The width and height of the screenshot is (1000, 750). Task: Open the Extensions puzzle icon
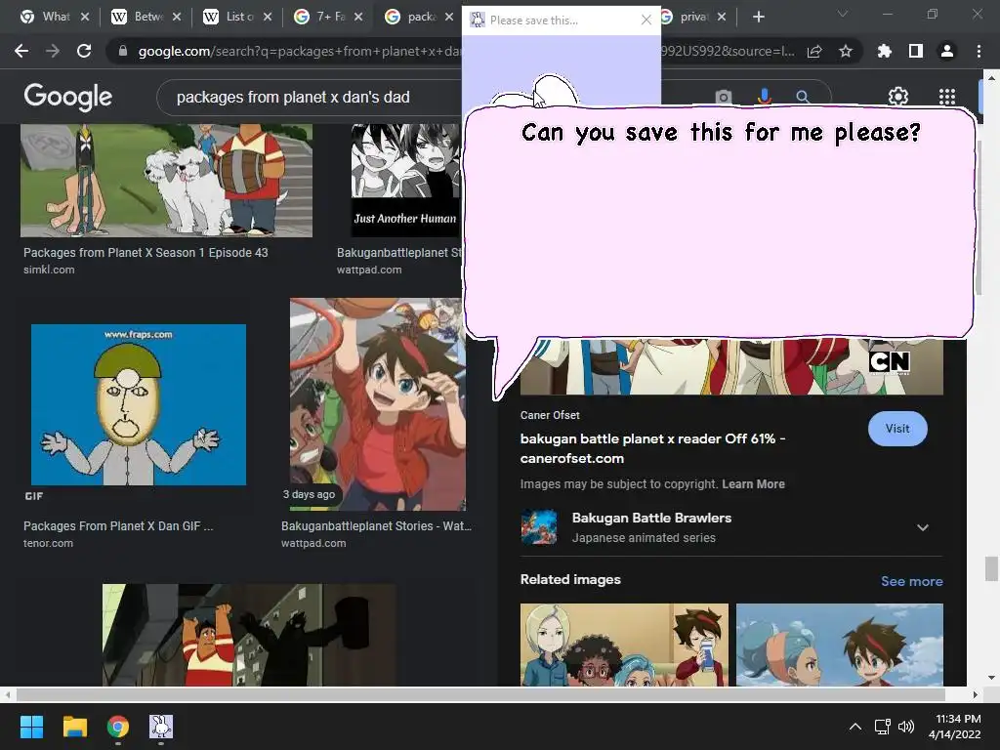[x=885, y=51]
